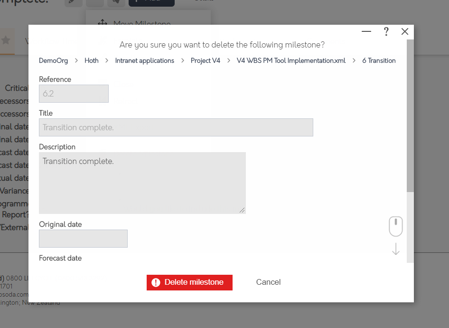This screenshot has height=328, width=449.
Task: Click the red alert icon on Delete milestone
Action: click(x=156, y=282)
